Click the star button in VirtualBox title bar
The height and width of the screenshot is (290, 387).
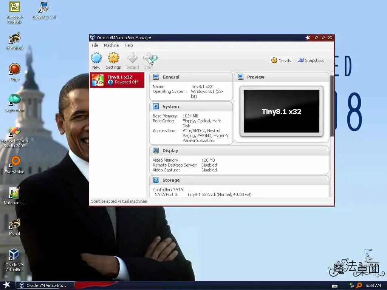coord(308,38)
